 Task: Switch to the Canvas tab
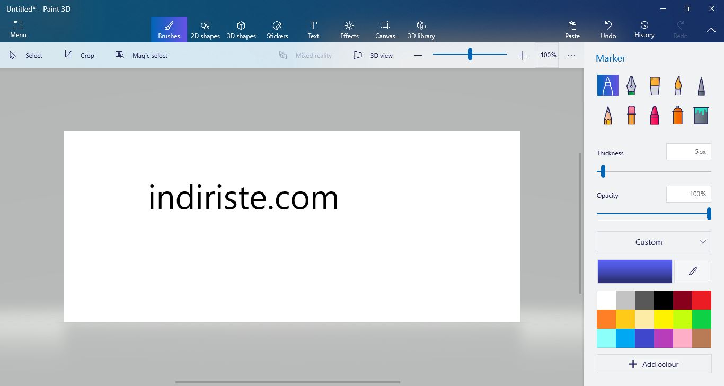(x=385, y=30)
